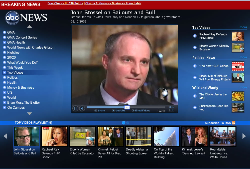The image size is (250, 169).
Task: Click Get URL under the video player
Action: click(119, 111)
